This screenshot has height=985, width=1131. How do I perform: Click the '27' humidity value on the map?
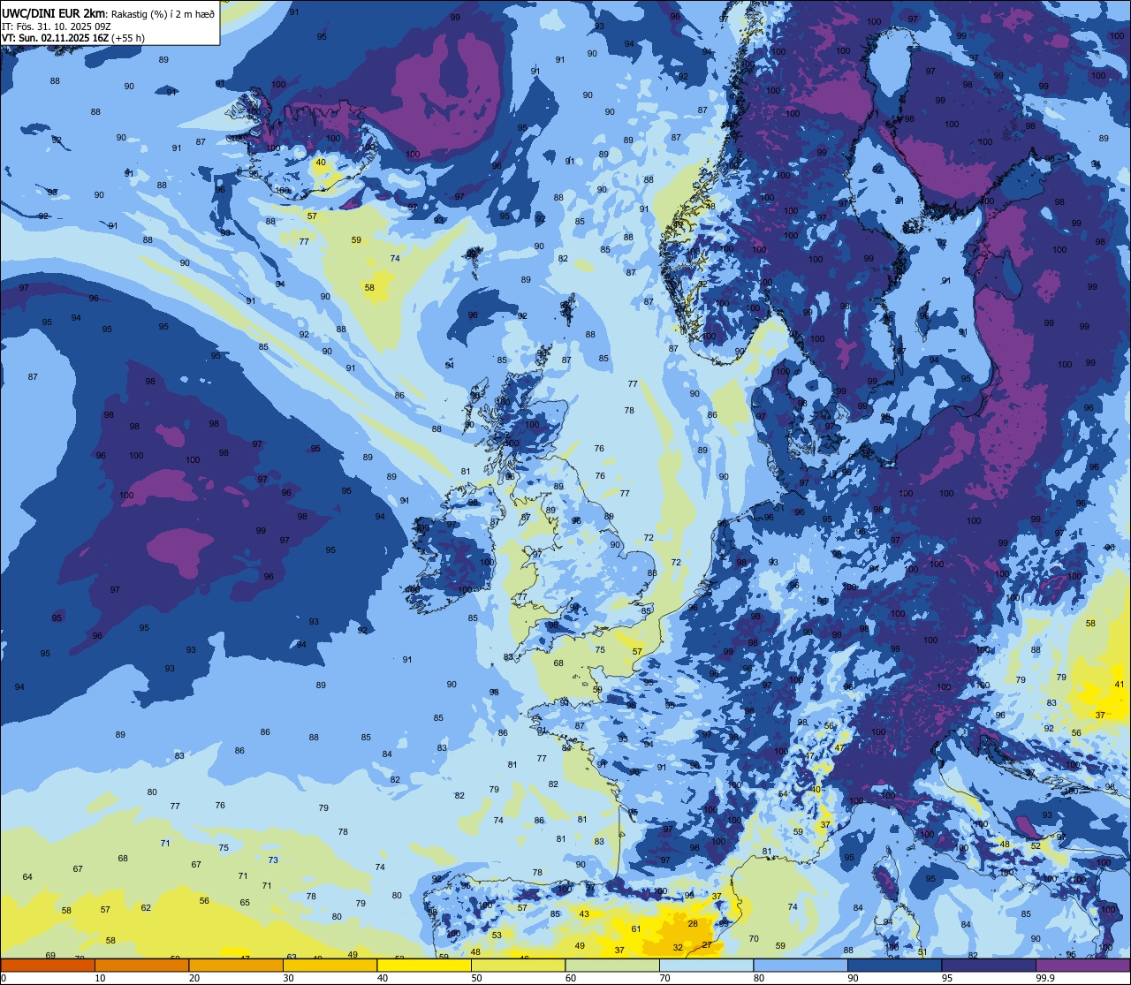[707, 944]
